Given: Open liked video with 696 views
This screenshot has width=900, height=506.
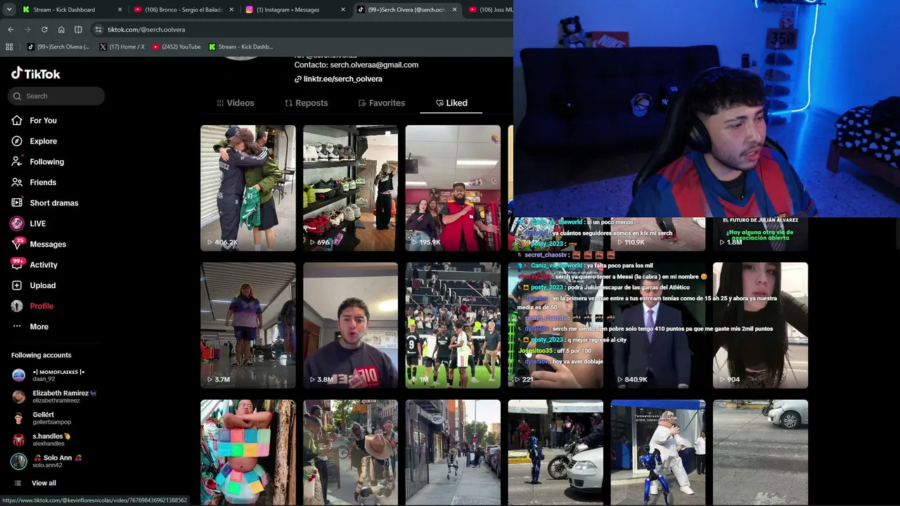Looking at the screenshot, I should point(350,188).
